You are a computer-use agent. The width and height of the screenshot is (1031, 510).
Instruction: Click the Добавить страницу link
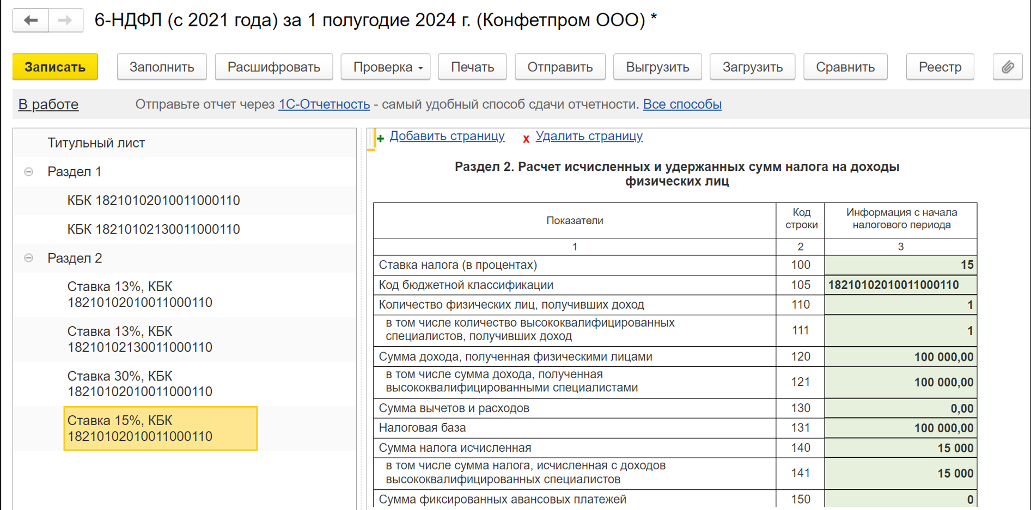[447, 136]
